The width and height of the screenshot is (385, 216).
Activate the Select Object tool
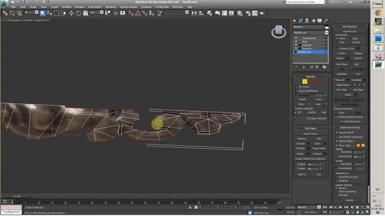click(43, 13)
